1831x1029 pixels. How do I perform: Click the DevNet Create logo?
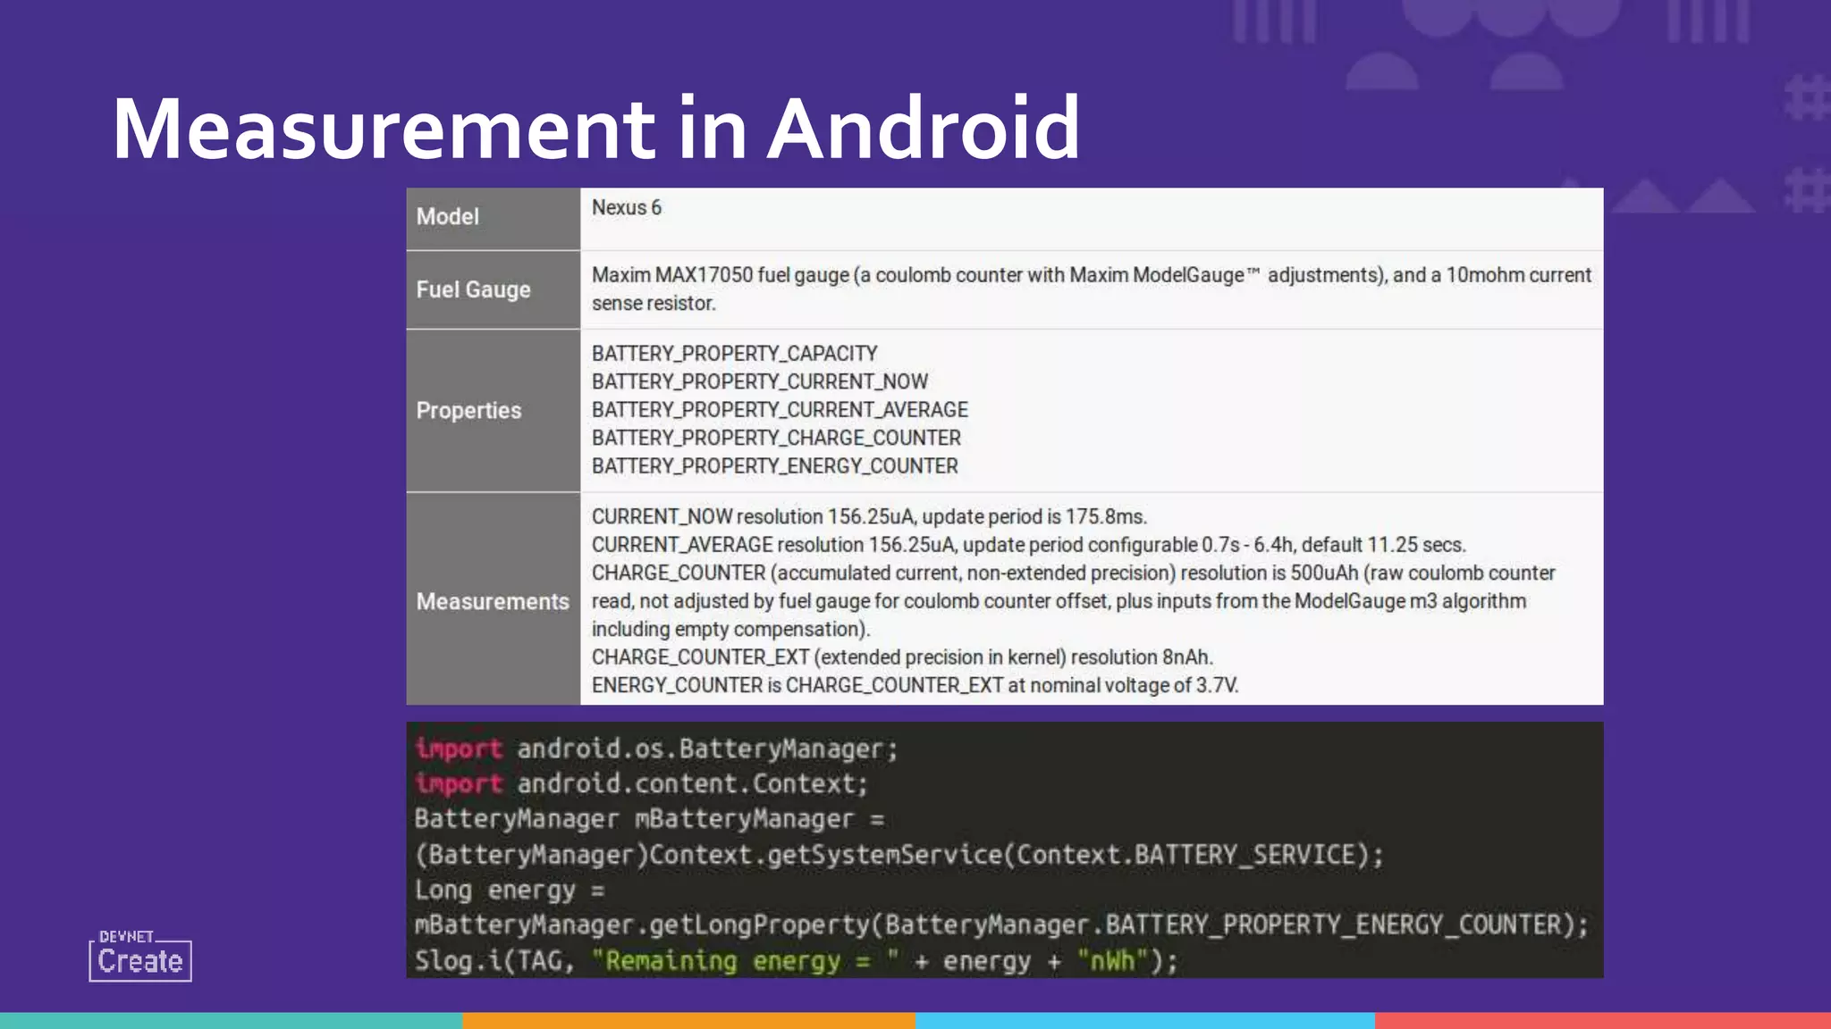[140, 955]
